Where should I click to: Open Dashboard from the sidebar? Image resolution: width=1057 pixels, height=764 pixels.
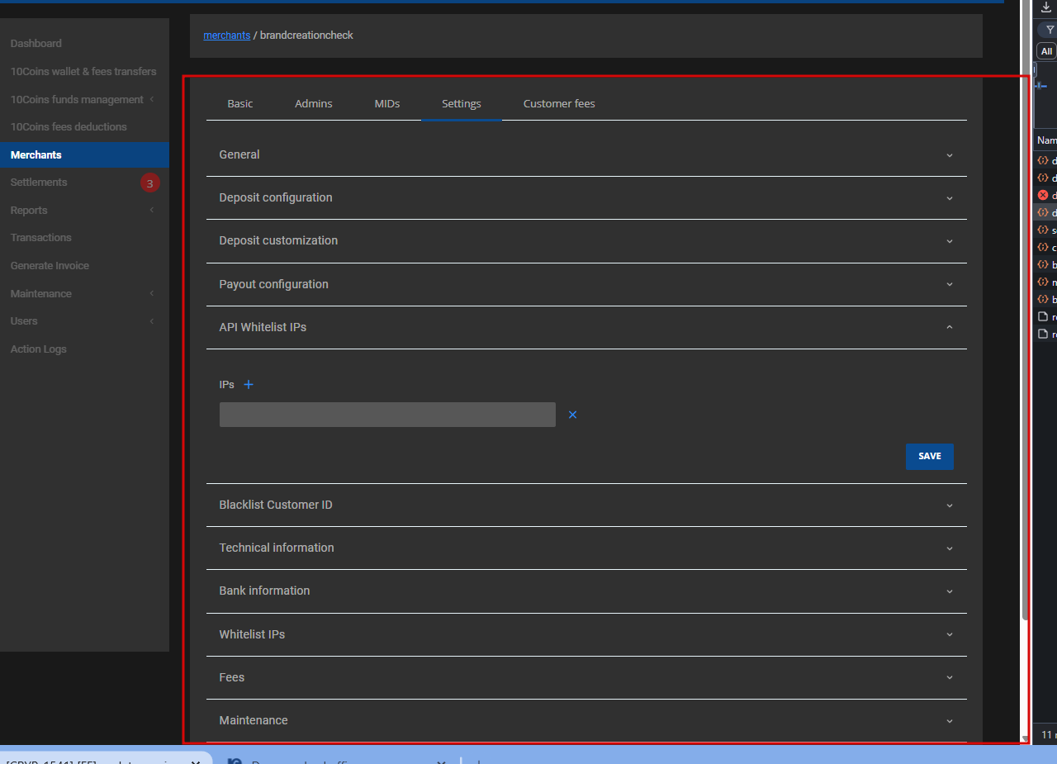click(36, 44)
